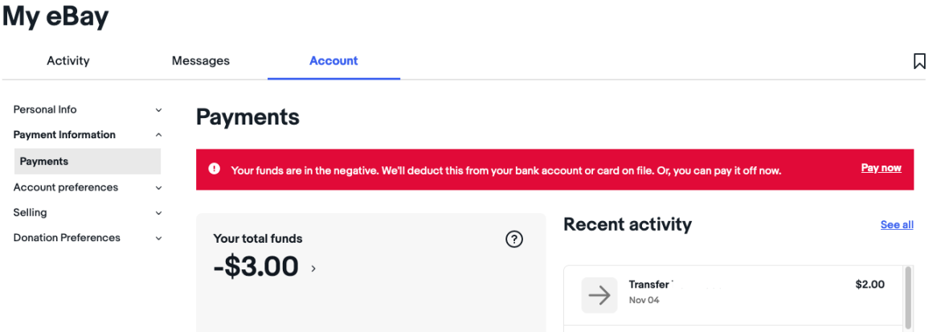Expand the Personal Info section
The width and height of the screenshot is (945, 332).
click(x=158, y=110)
